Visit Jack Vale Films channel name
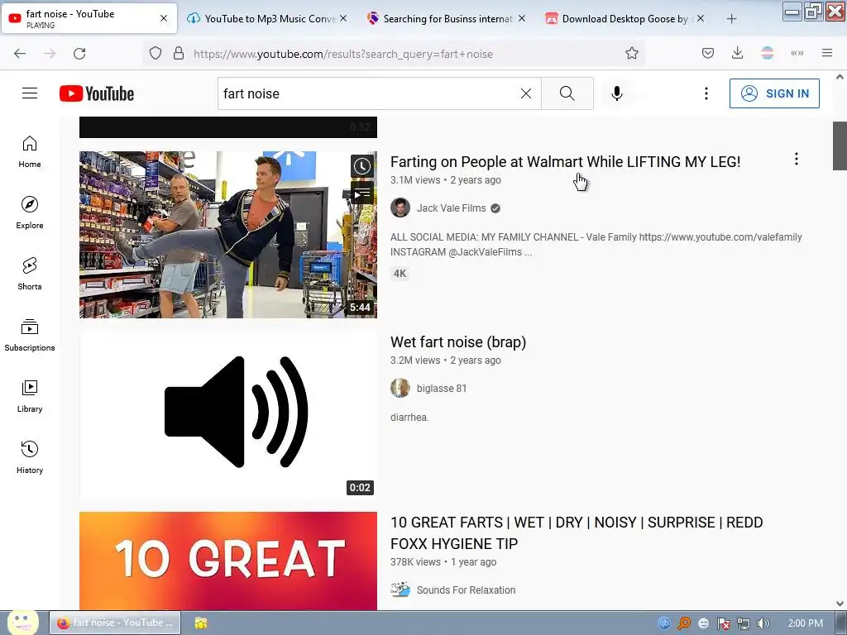This screenshot has height=635, width=847. pyautogui.click(x=451, y=208)
